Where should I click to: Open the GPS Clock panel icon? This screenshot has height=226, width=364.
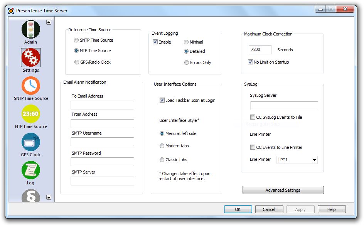(30, 142)
